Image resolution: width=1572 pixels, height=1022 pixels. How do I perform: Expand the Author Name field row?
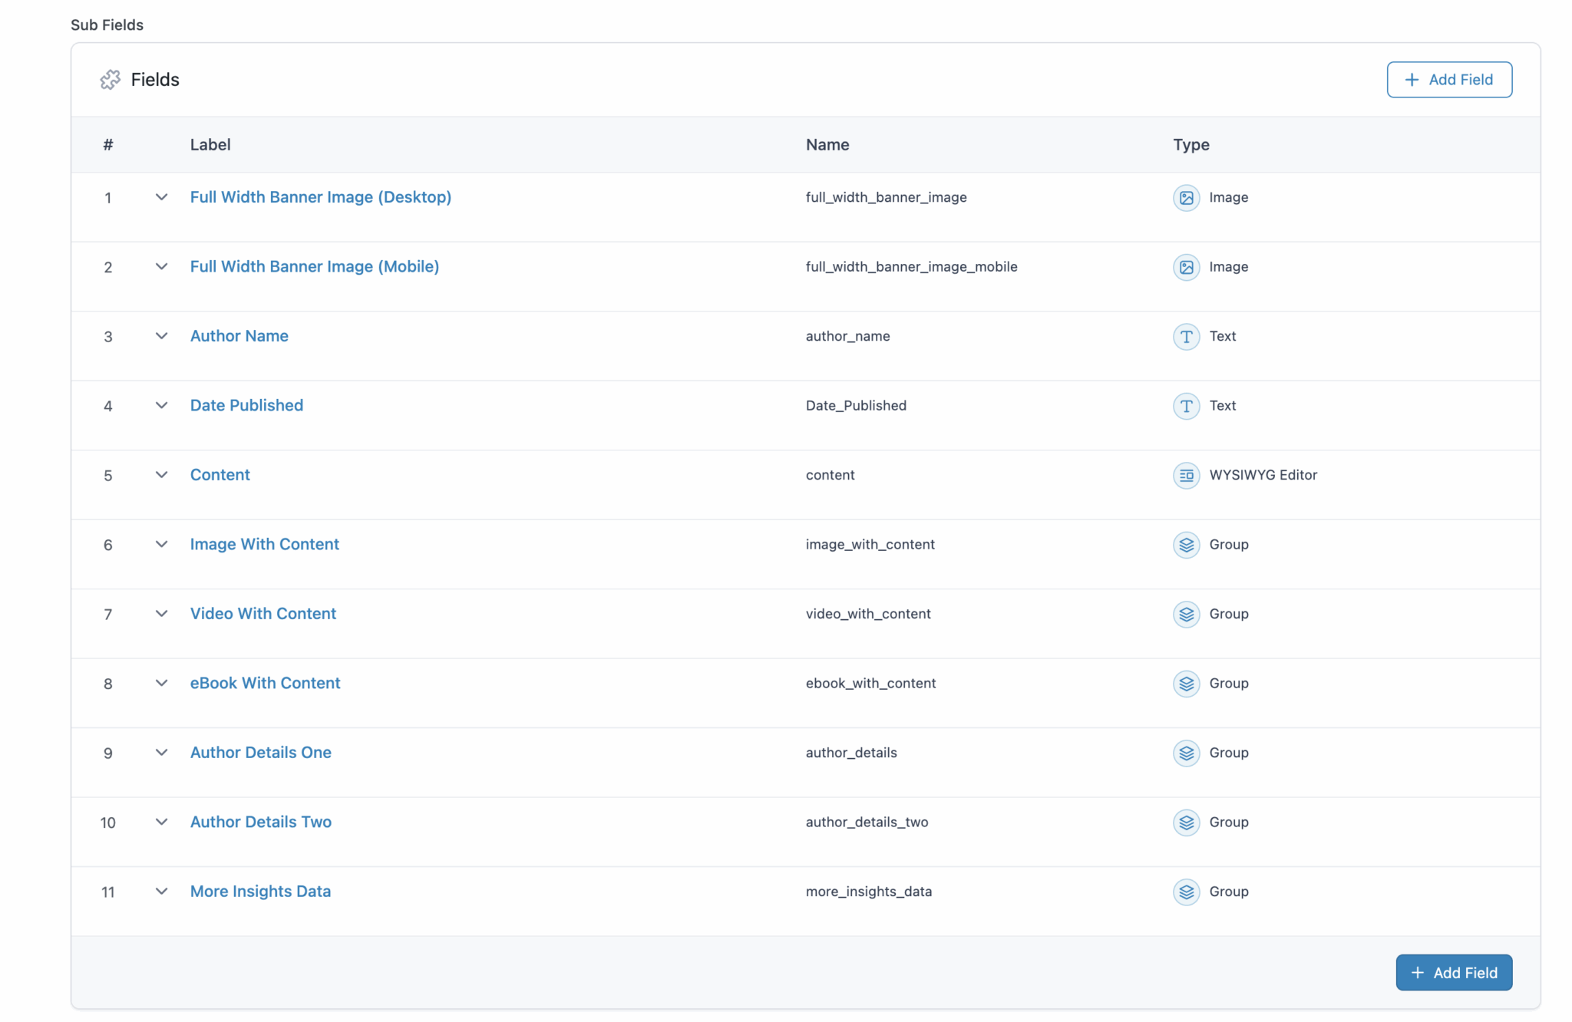tap(161, 336)
